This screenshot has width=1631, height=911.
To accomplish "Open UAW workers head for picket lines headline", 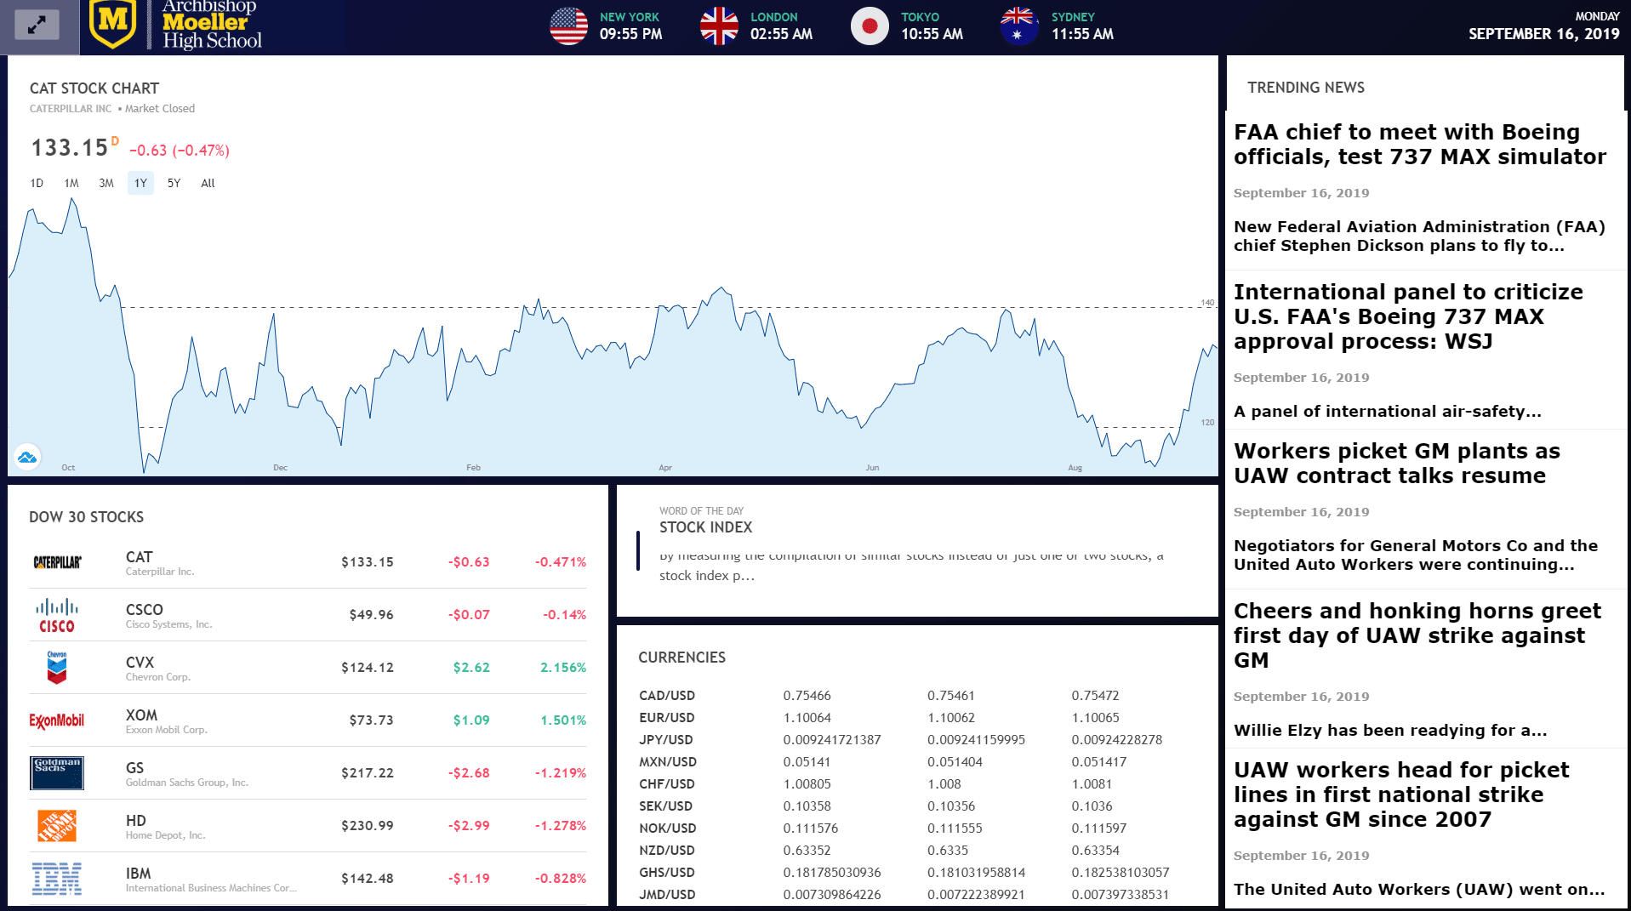I will 1401,794.
